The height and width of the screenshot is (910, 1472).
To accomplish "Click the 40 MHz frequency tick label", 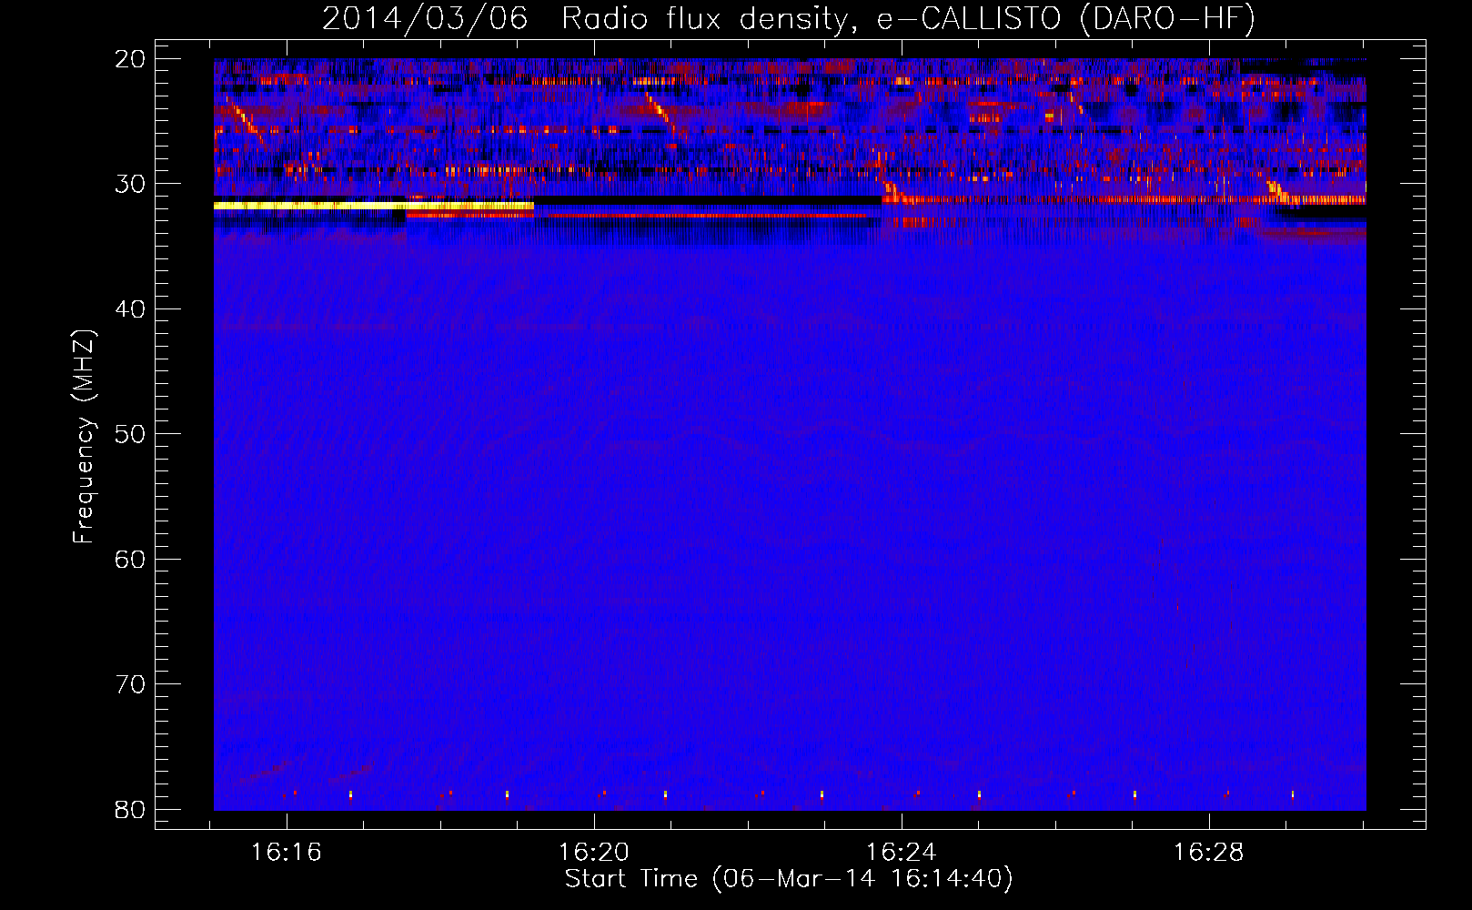I will tap(131, 309).
